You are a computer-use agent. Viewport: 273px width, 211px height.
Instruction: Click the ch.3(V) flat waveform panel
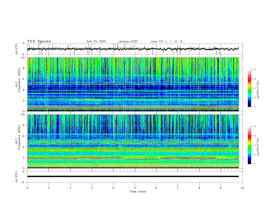click(x=135, y=176)
